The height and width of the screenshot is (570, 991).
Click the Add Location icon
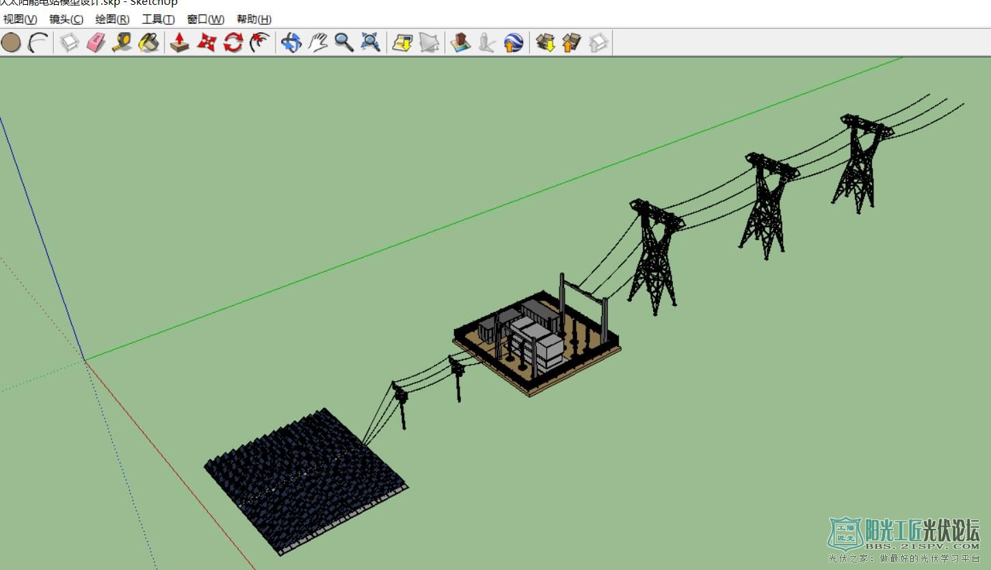pos(402,42)
